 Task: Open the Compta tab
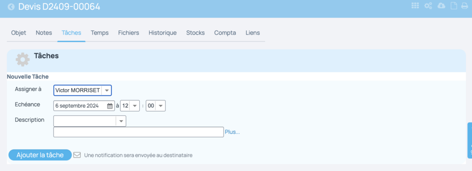point(225,33)
